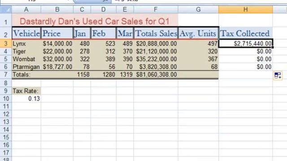Click February total 1280
This screenshot has height=161, width=287.
(104, 75)
